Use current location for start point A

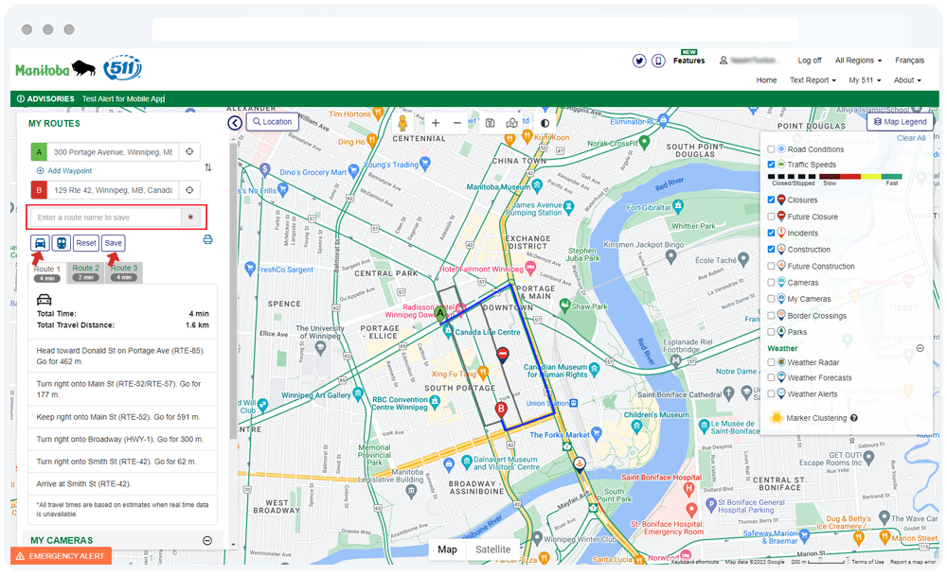point(189,152)
